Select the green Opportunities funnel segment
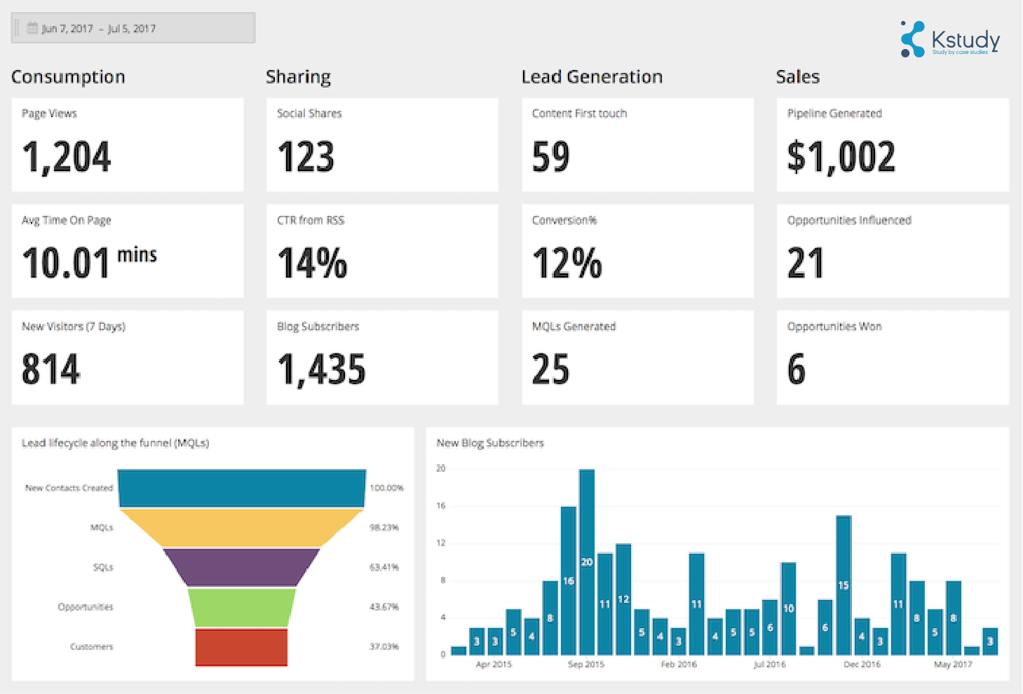The height and width of the screenshot is (694, 1023). (242, 607)
